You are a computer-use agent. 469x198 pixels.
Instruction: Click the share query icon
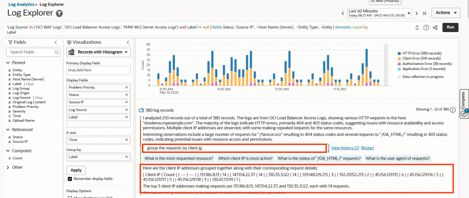click(435, 27)
